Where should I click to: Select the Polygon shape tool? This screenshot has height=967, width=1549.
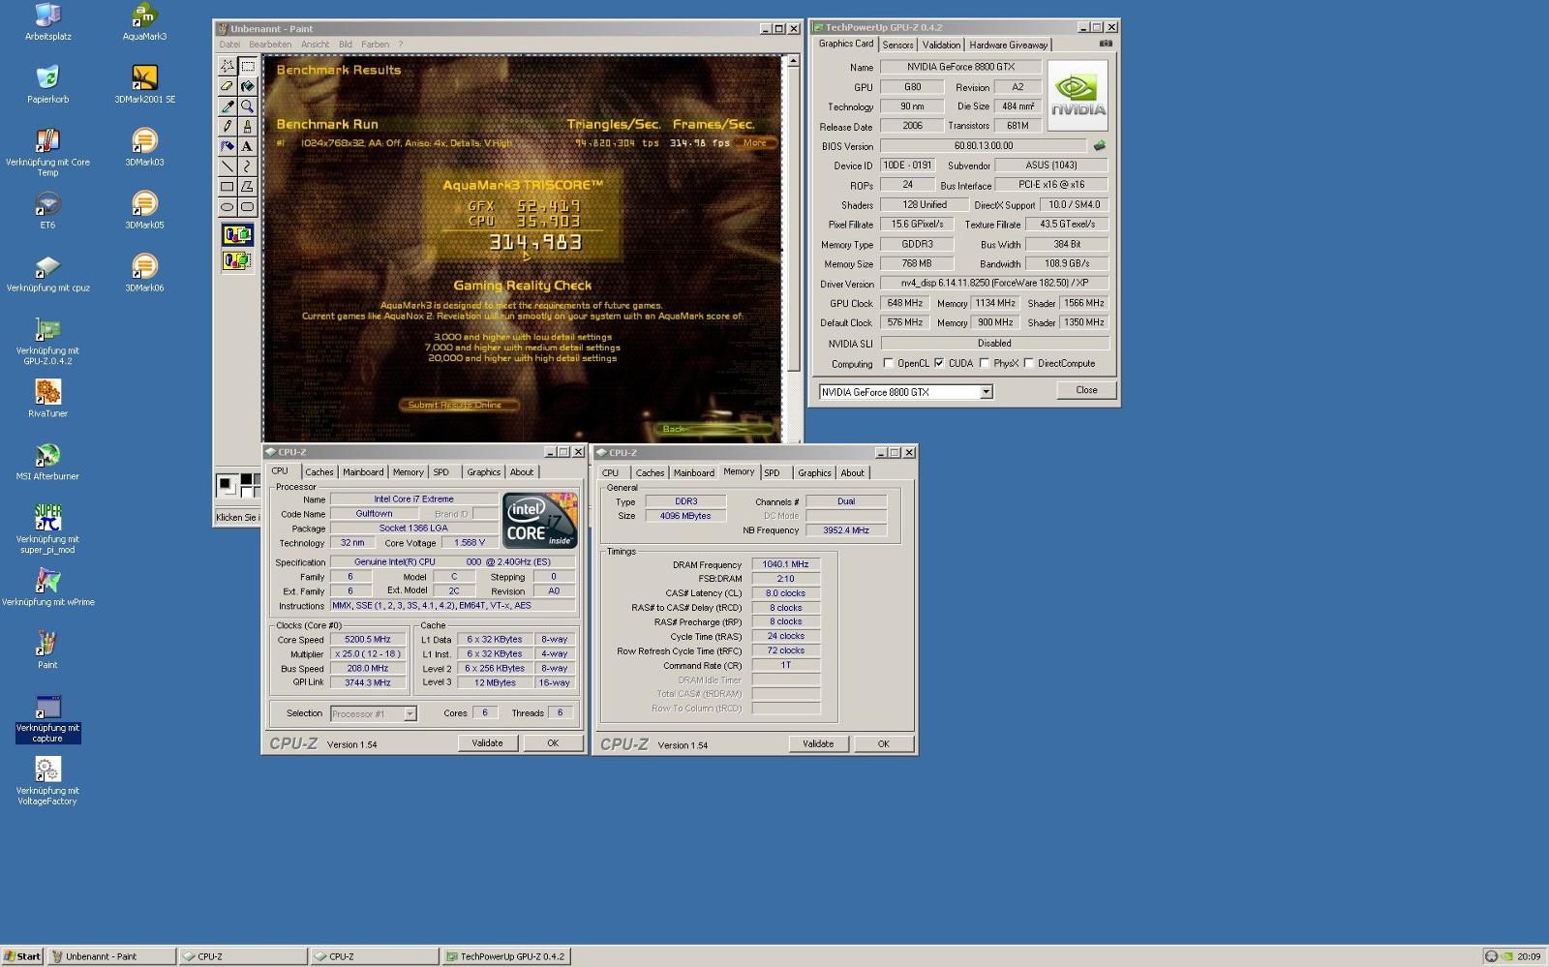[248, 186]
